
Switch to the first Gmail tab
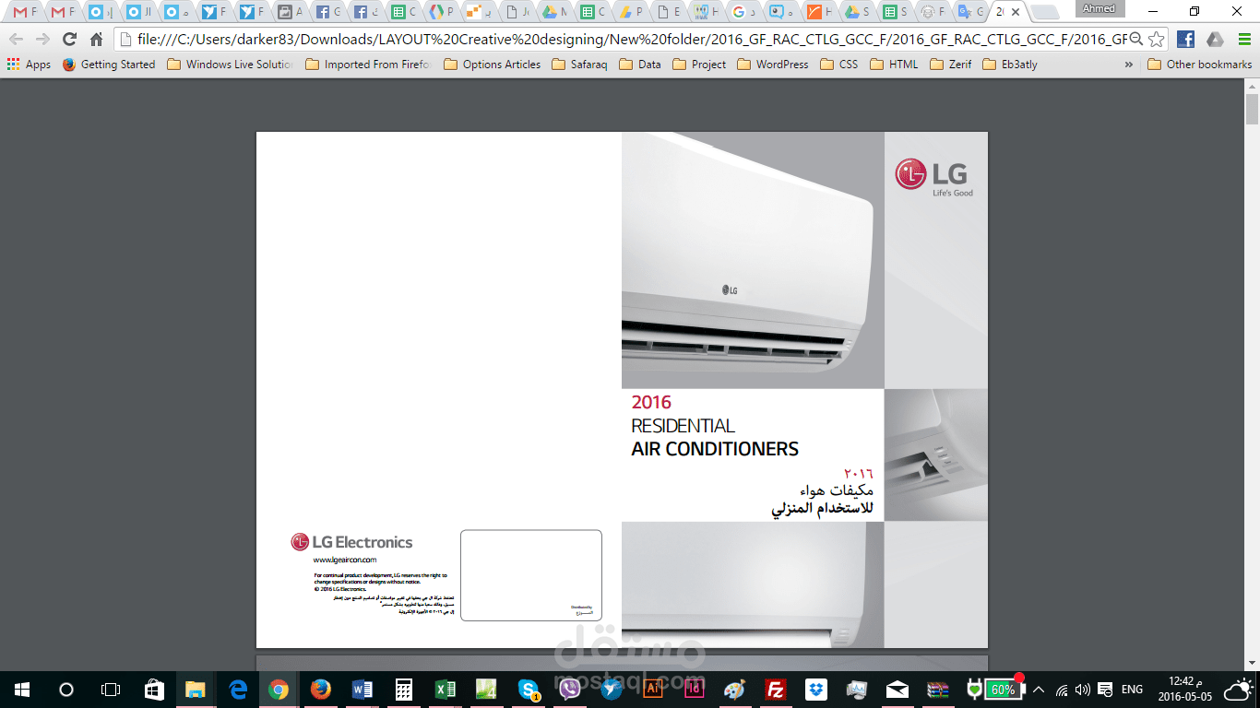coord(25,12)
